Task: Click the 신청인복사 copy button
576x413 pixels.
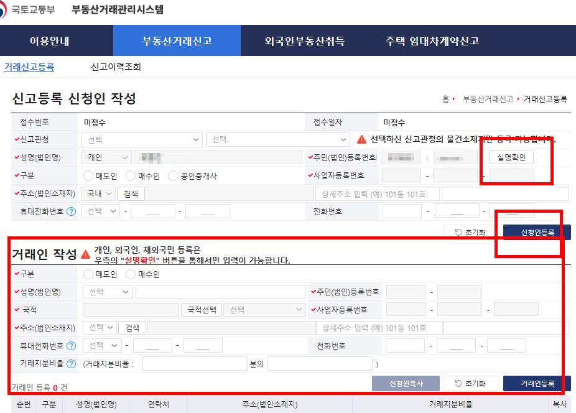Action: click(406, 383)
